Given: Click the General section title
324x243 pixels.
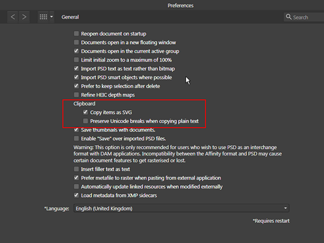Looking at the screenshot, I should tap(70, 17).
